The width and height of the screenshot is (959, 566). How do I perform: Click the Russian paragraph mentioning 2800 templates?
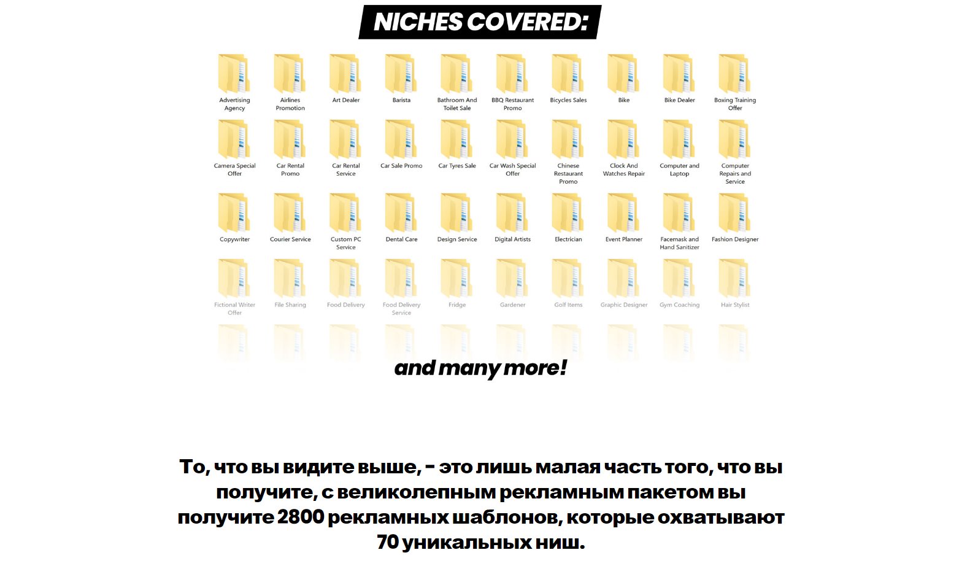pos(480,505)
